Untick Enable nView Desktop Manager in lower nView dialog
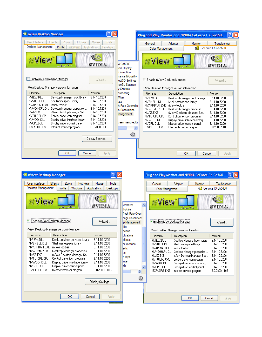Image resolution: width=262 pixels, height=337 pixels. 29,221
